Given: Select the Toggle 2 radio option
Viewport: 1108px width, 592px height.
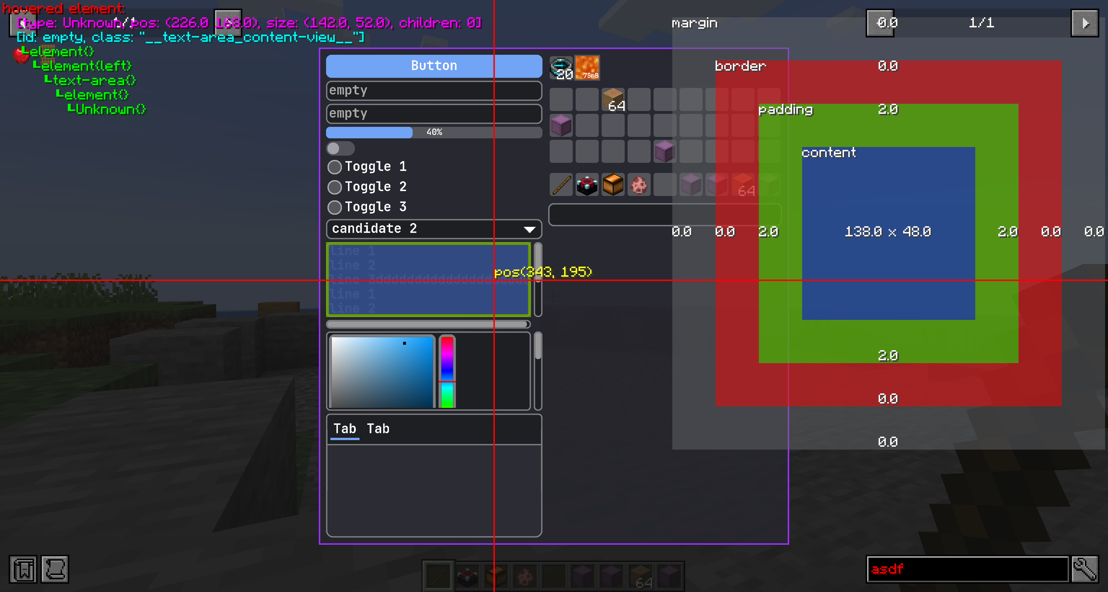Looking at the screenshot, I should tap(335, 187).
